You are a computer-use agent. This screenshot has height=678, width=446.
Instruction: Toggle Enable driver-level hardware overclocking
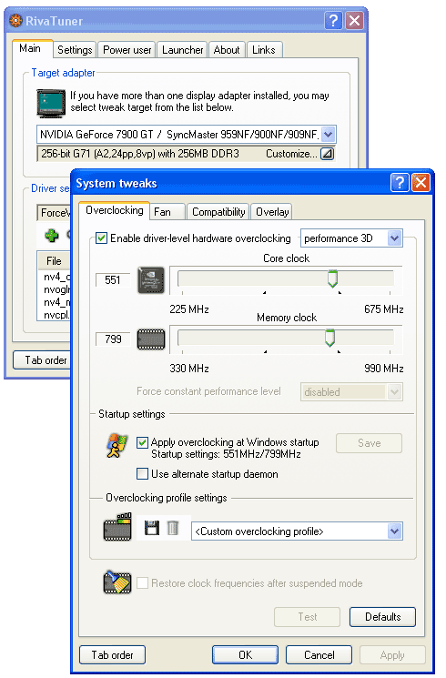coord(101,238)
